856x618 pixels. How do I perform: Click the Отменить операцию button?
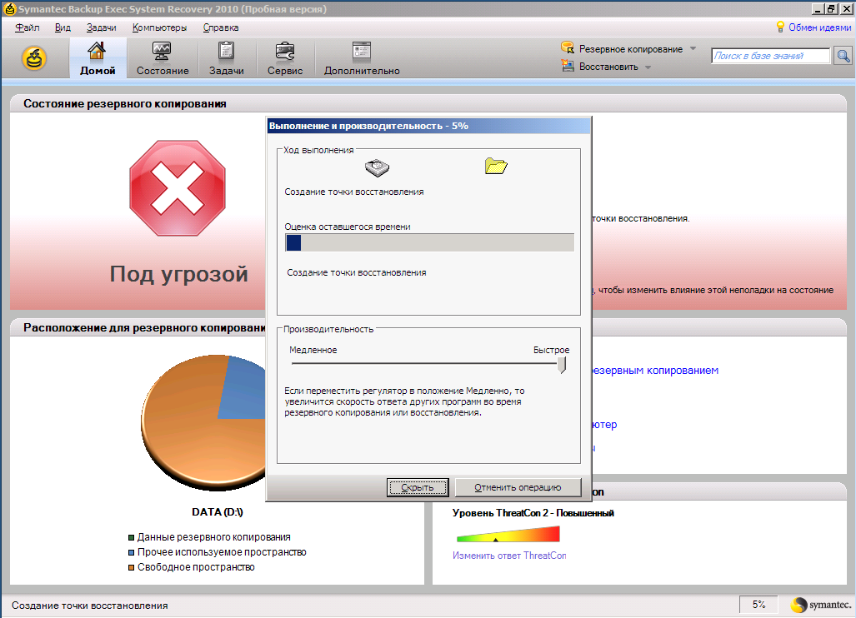[518, 487]
